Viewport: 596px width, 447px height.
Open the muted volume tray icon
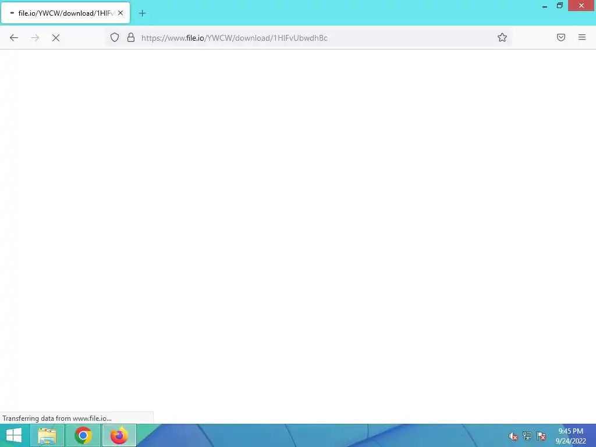point(513,436)
